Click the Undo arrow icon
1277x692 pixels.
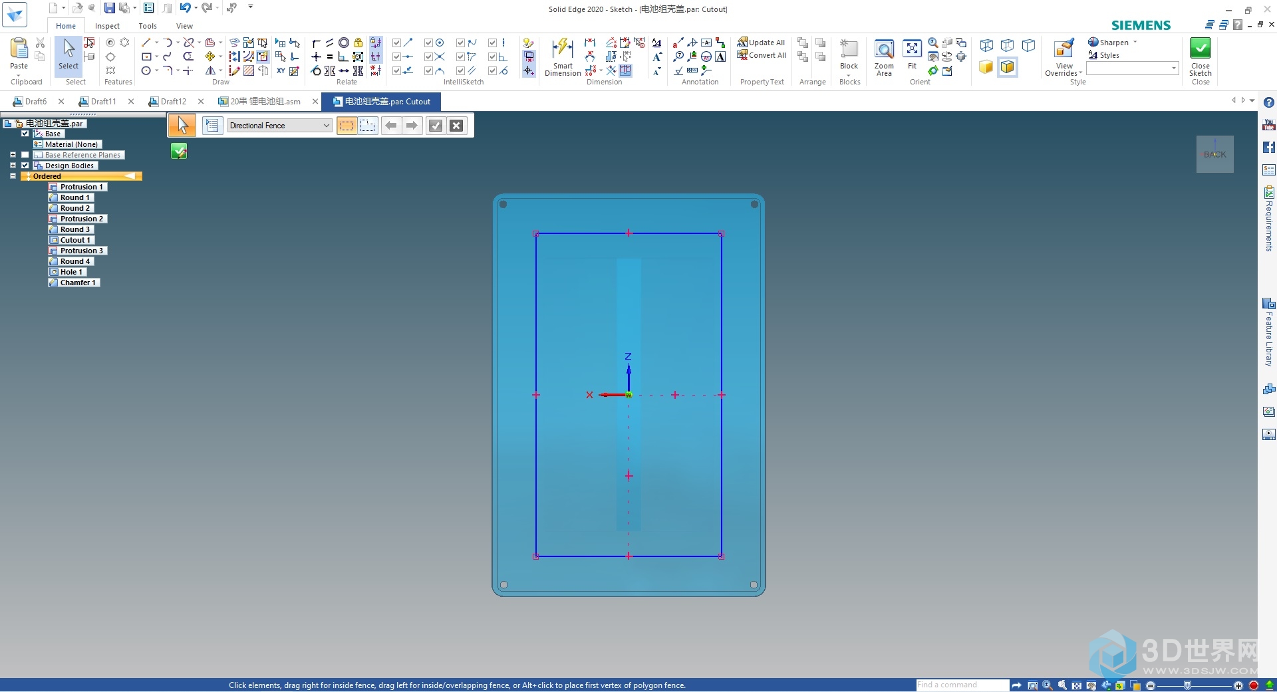point(185,8)
